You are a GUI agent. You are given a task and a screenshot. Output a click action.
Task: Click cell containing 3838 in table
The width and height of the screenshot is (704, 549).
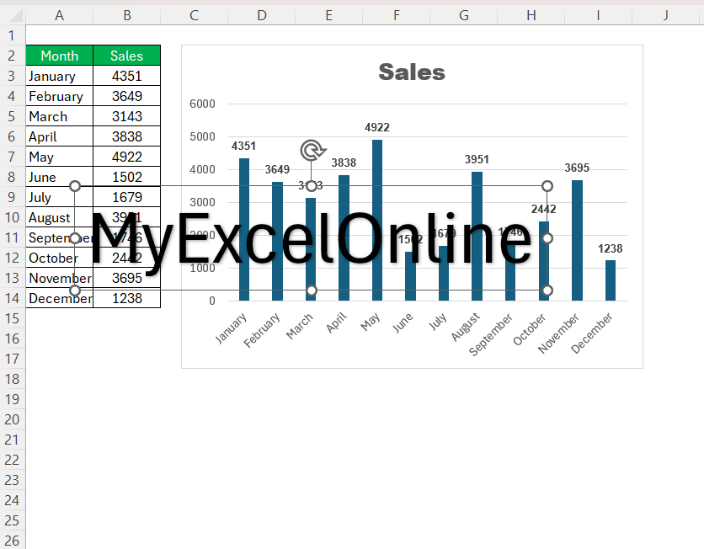[x=126, y=136]
